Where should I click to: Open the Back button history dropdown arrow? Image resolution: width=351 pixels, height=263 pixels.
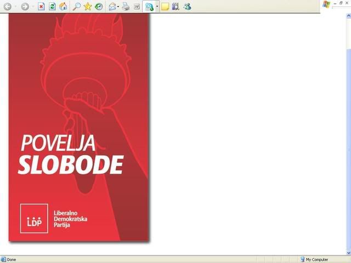[x=16, y=7]
